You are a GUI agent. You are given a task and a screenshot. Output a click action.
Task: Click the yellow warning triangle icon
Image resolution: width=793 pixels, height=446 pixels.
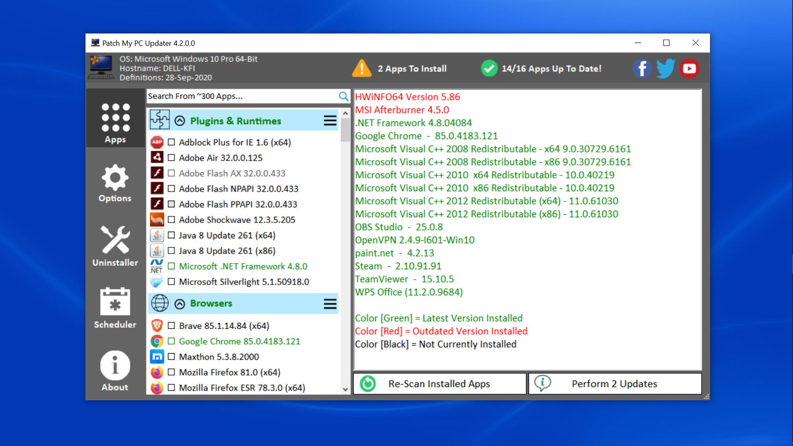pyautogui.click(x=362, y=68)
